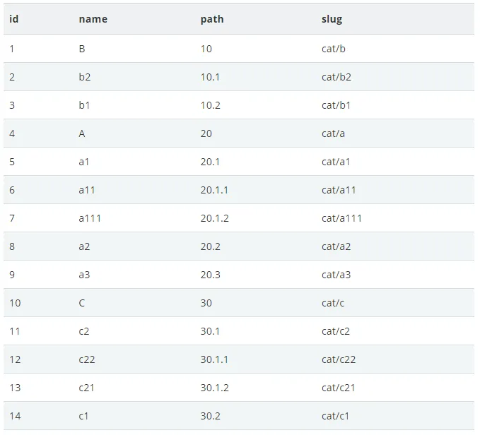
Task: Select the slug cell 'cat/a1'
Action: [x=336, y=162]
